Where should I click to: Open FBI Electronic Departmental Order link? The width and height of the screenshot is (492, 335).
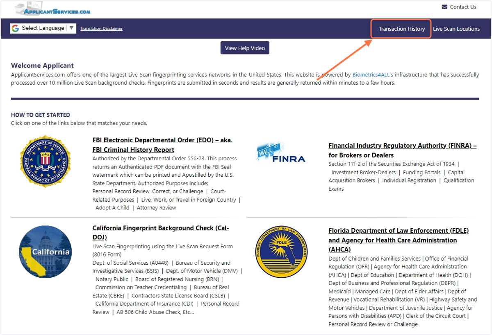pos(162,145)
